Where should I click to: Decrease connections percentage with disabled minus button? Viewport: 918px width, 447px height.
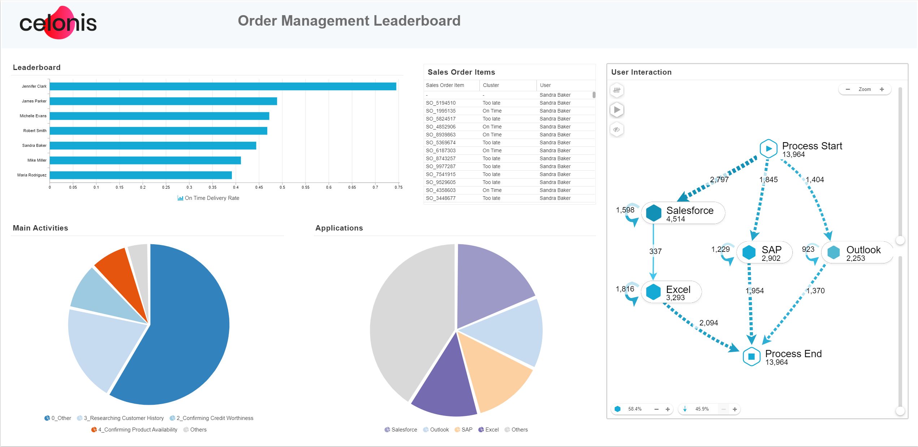pyautogui.click(x=724, y=409)
